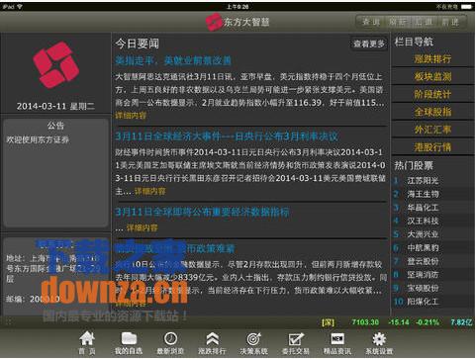
Task: Tap index change -15.14 in ticker
Action: (399, 322)
